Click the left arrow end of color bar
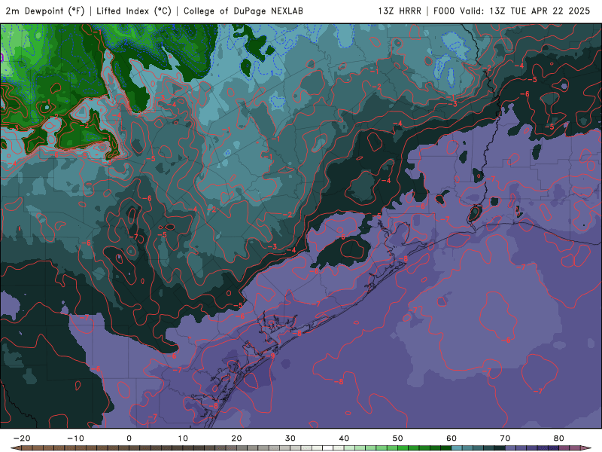 (15, 448)
